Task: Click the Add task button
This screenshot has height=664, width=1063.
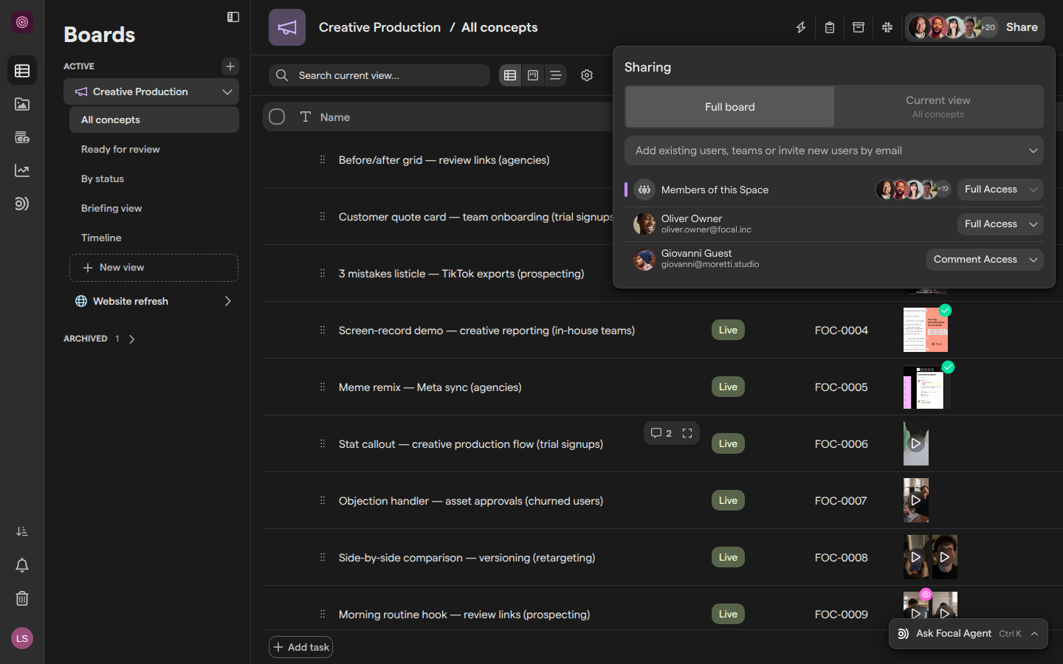Action: [x=300, y=647]
